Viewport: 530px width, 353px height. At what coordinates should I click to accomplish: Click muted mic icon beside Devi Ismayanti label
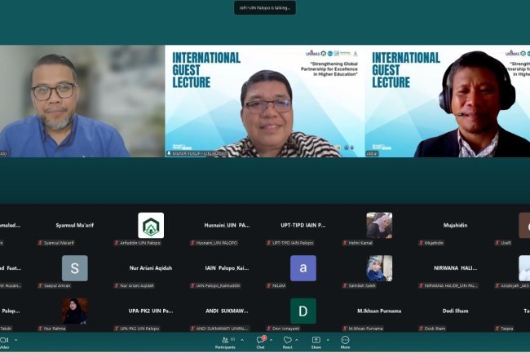tap(269, 329)
